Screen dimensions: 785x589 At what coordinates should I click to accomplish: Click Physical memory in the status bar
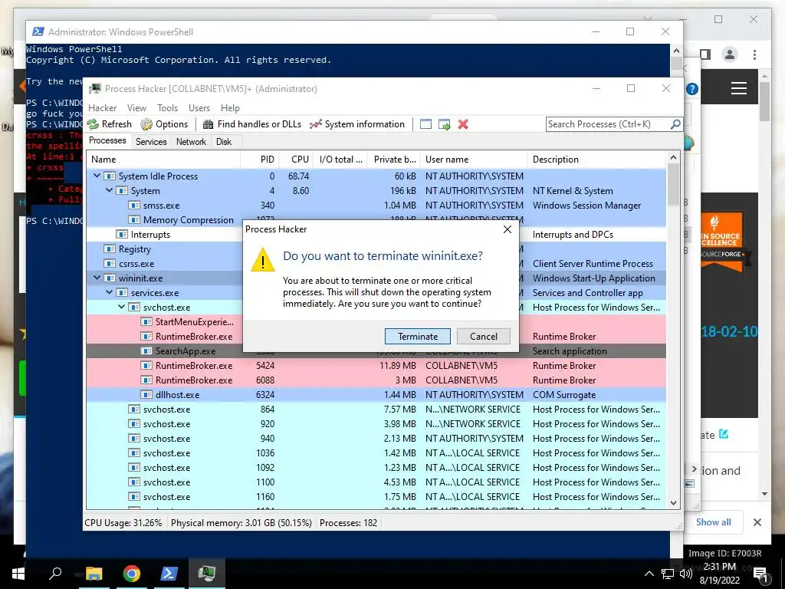(241, 523)
